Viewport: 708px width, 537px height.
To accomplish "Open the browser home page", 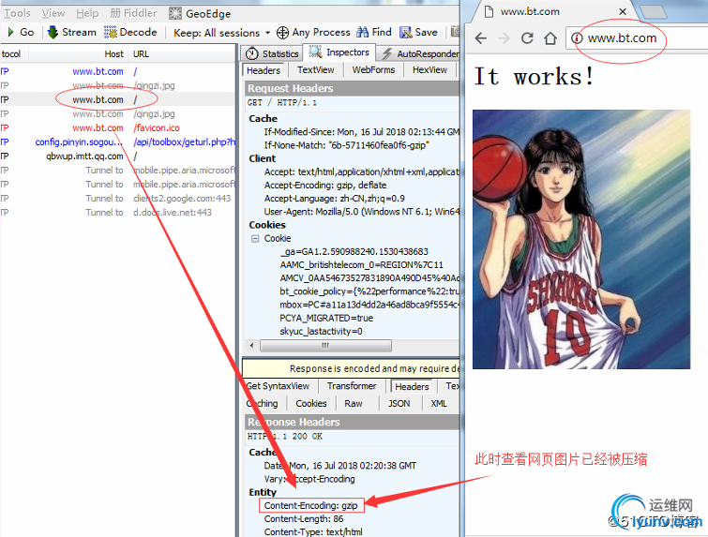I will (x=550, y=38).
